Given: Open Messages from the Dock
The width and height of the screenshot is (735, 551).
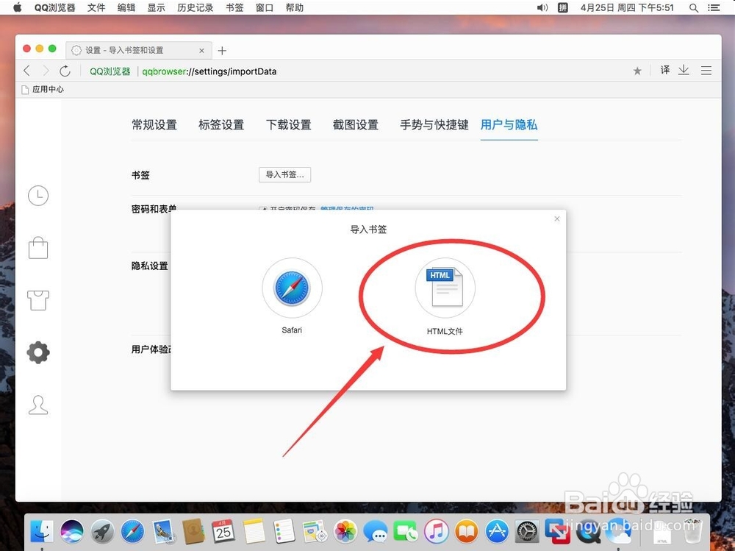Looking at the screenshot, I should [376, 531].
